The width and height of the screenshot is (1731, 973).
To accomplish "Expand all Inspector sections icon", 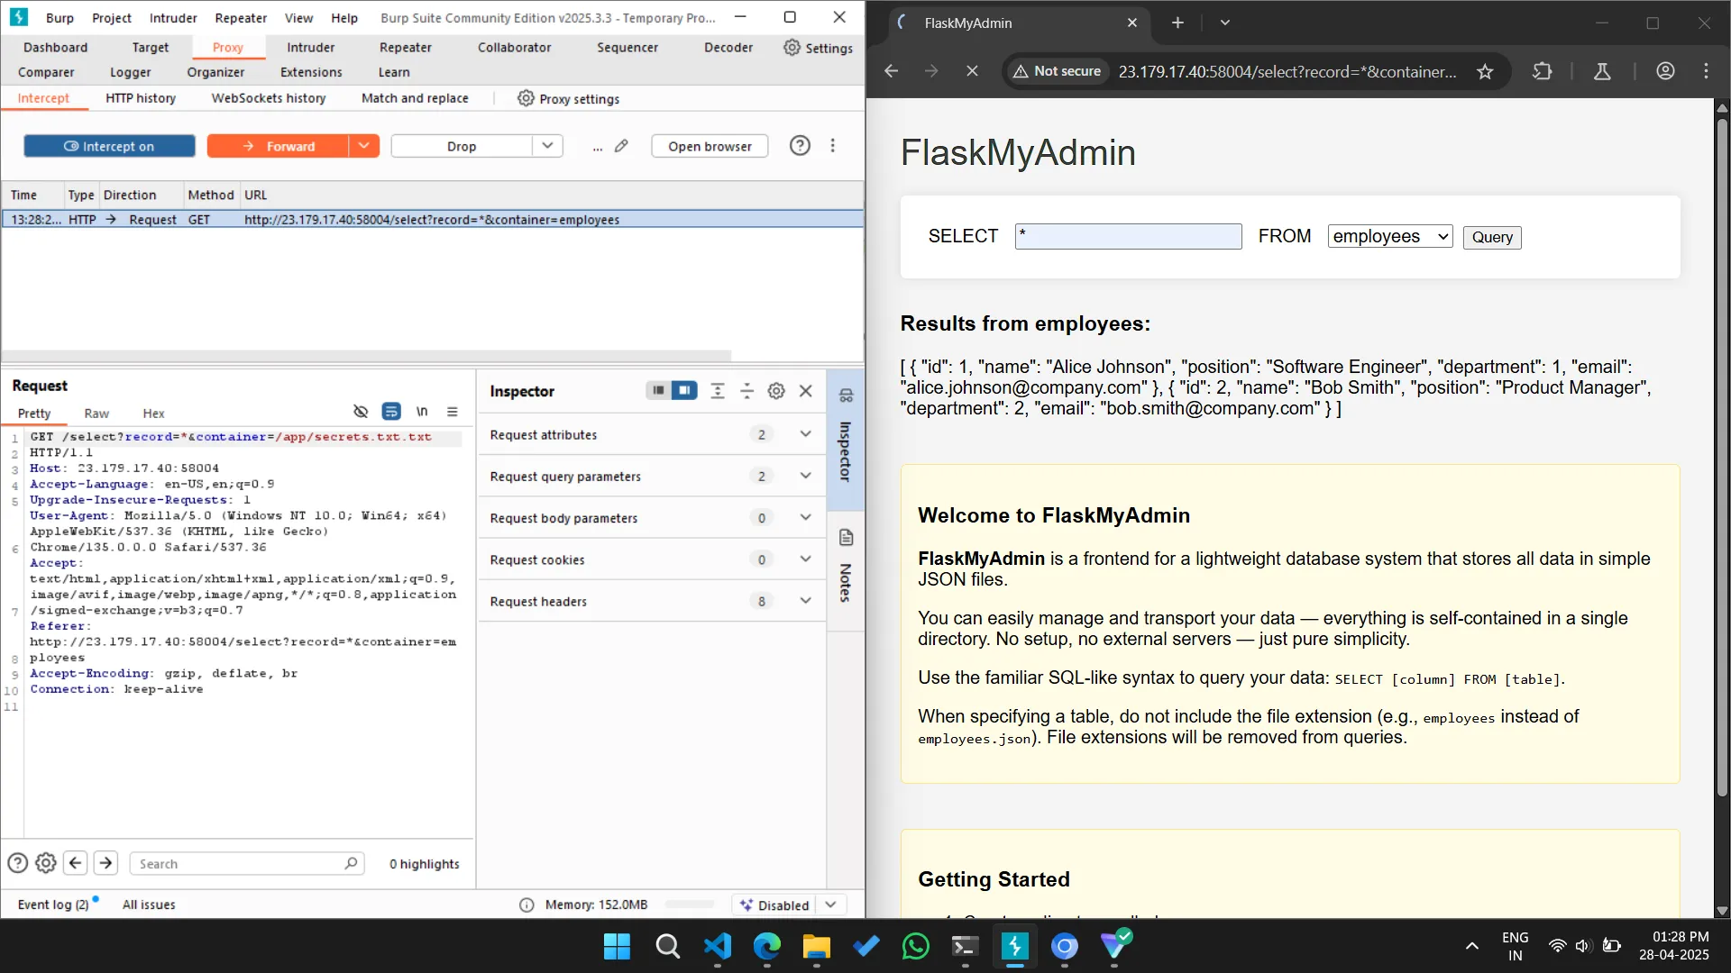I will (x=718, y=391).
